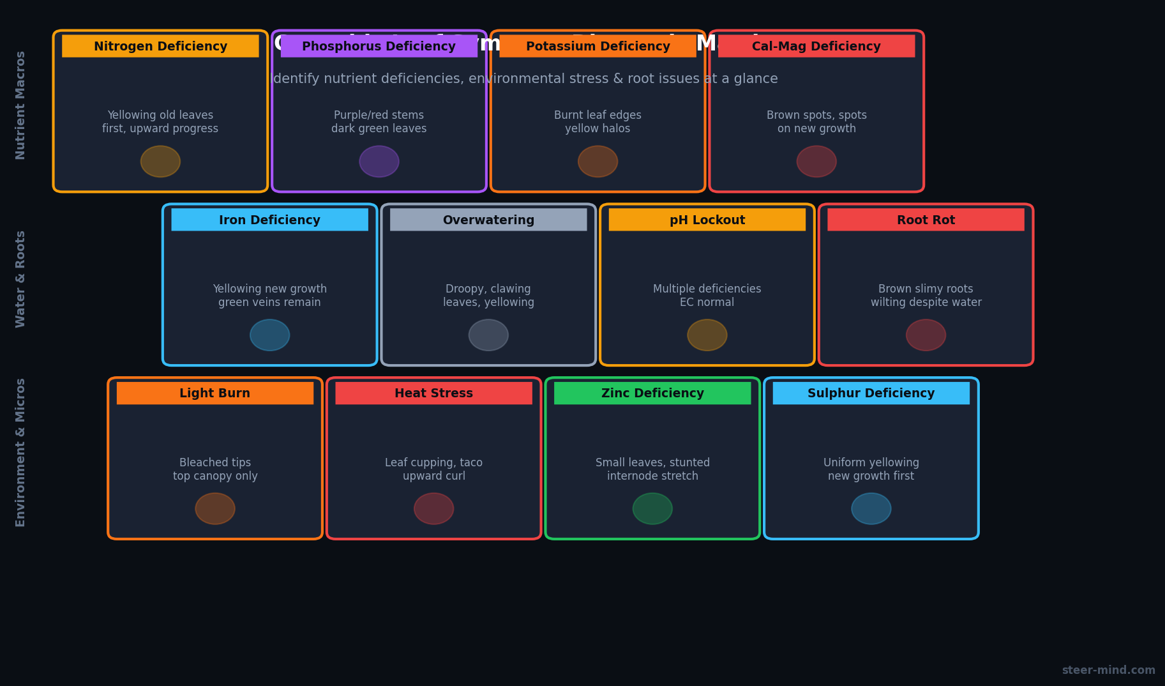The width and height of the screenshot is (1165, 686).
Task: Click the Sulphur Deficiency blue circle swatch
Action: pyautogui.click(x=871, y=508)
